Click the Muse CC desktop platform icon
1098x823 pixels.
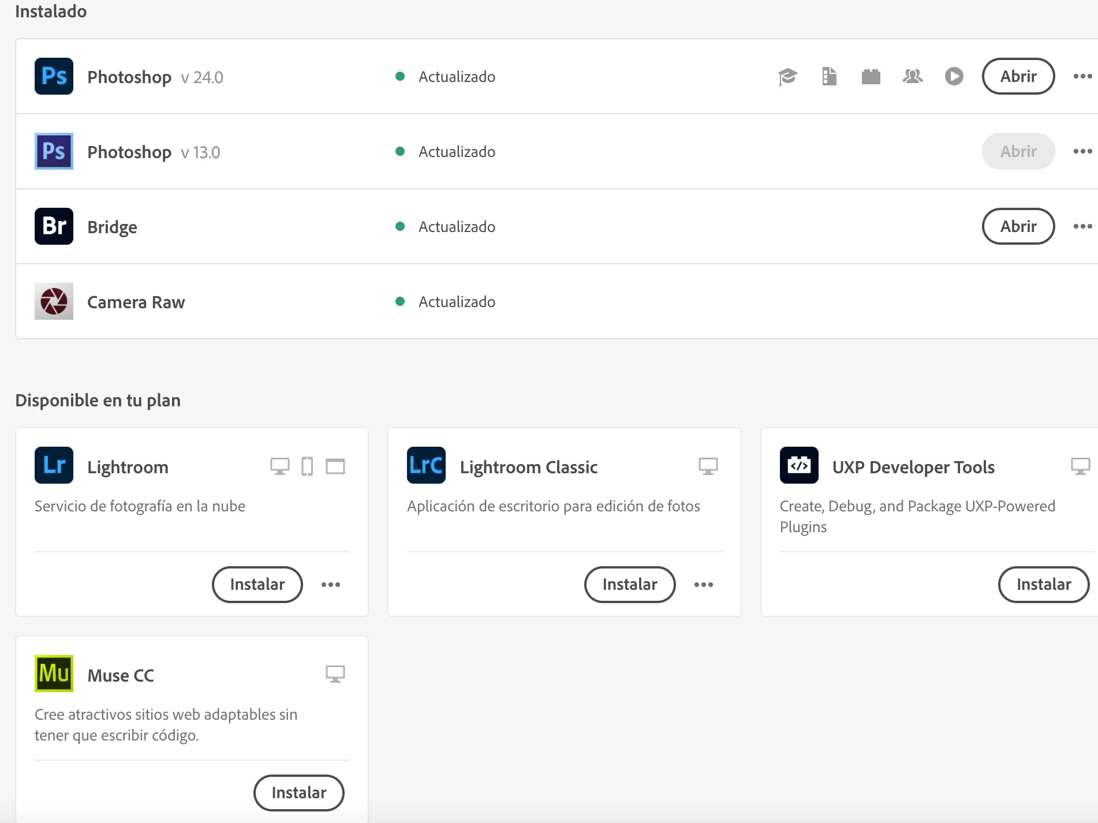tap(335, 674)
